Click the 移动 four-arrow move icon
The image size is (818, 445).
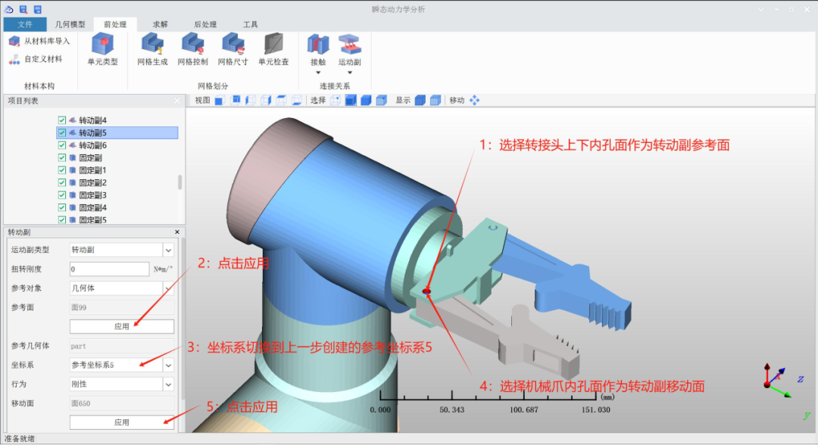[x=474, y=100]
